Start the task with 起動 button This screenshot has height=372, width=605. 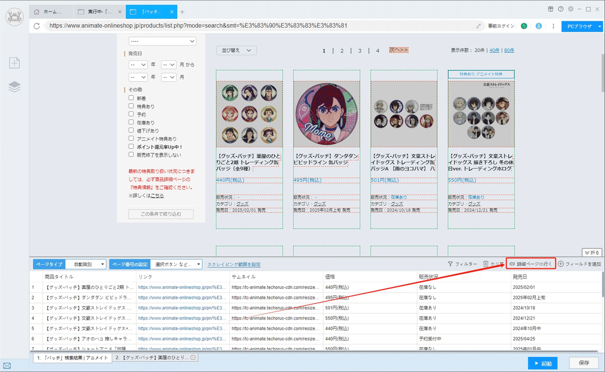click(543, 363)
